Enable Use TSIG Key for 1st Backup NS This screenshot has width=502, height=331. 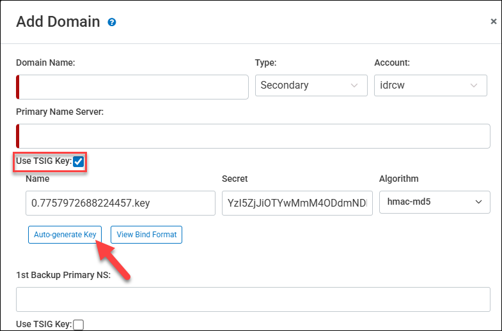[78, 325]
